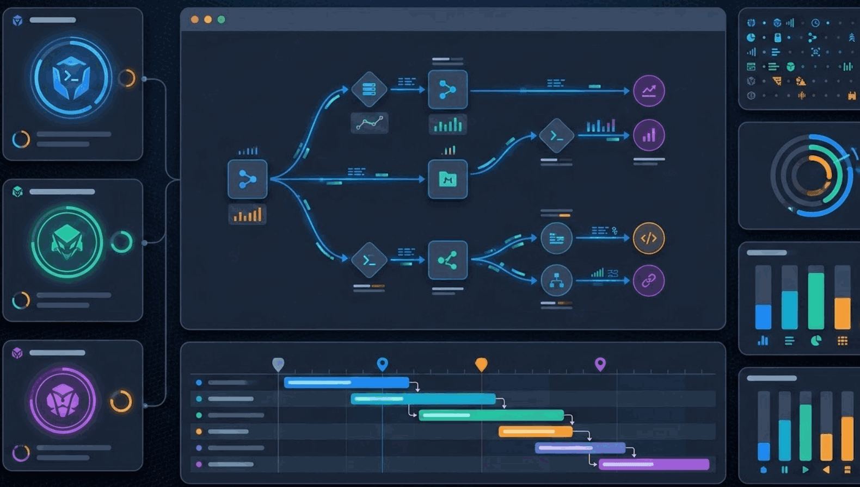The image size is (860, 487).
Task: Switch to orange grid view below bar chart
Action: click(842, 341)
